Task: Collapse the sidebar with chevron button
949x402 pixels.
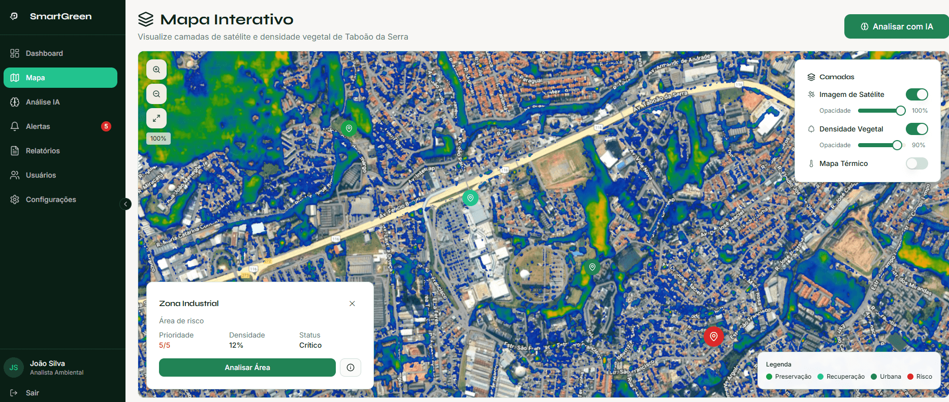Action: pyautogui.click(x=125, y=204)
